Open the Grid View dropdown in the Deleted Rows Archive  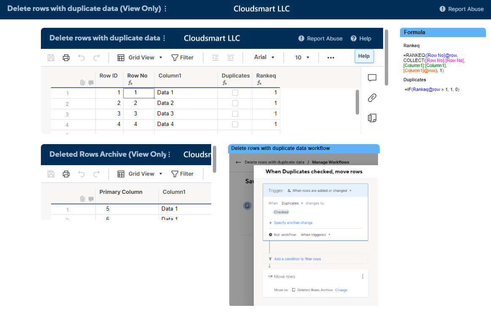click(140, 174)
